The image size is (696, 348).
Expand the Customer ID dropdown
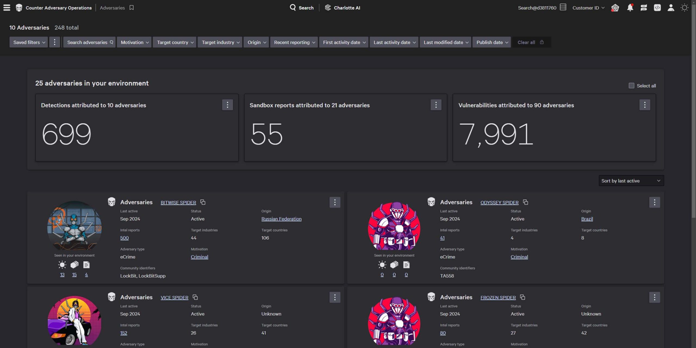click(x=588, y=8)
